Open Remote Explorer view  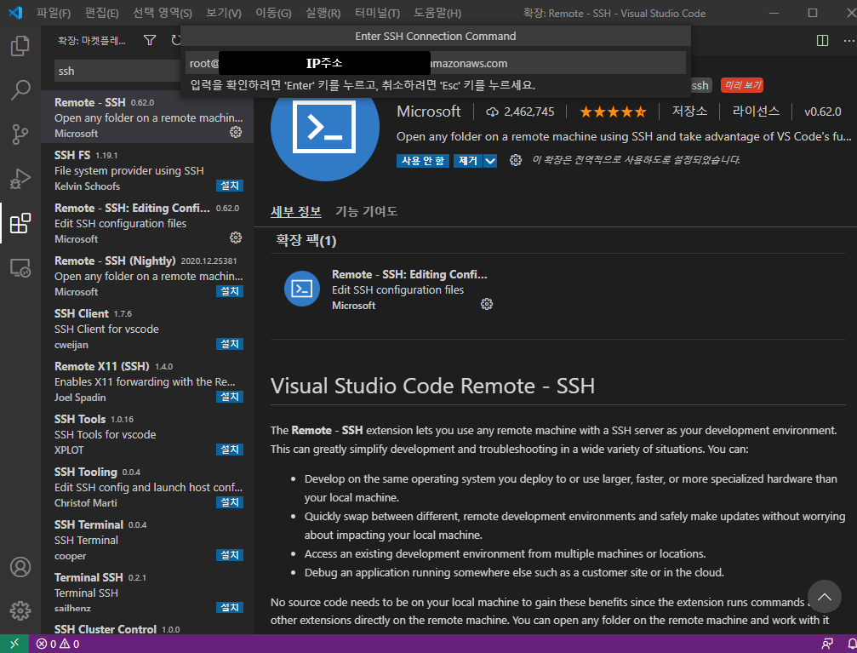20,268
